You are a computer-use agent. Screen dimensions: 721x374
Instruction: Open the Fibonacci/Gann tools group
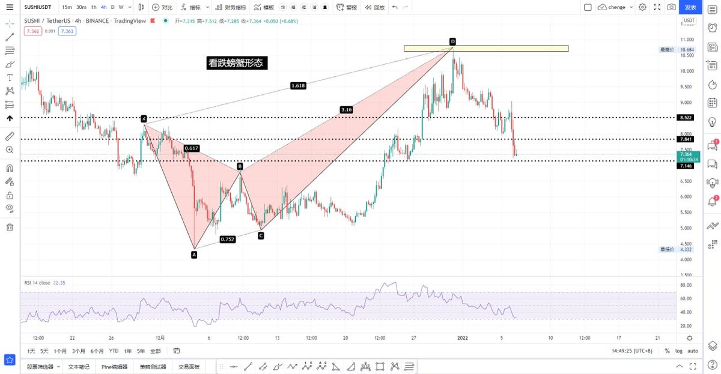10,50
